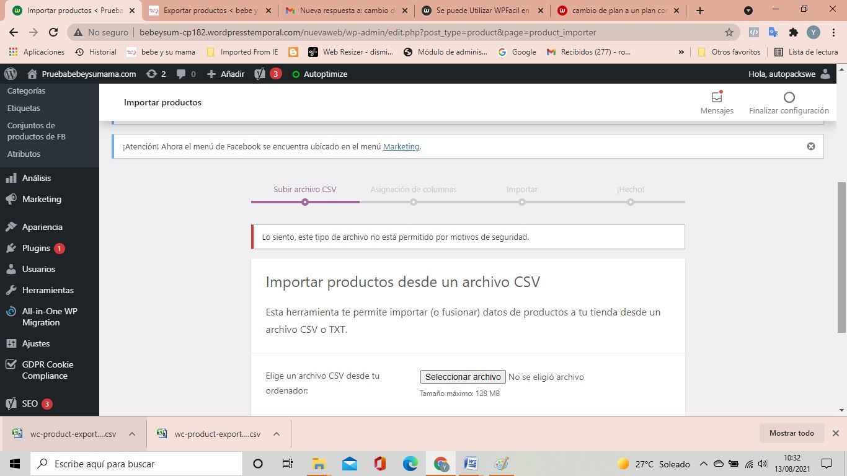Open the comments bubble in admin bar
This screenshot has height=476, width=847.
tap(186, 74)
